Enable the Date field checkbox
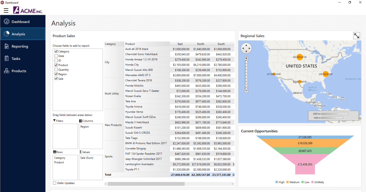The image size is (366, 192). point(56,56)
